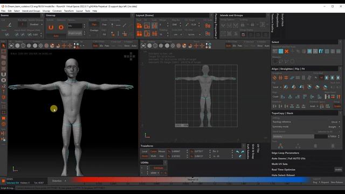
Task: Toggle the Local transform button
Action: coord(144,151)
